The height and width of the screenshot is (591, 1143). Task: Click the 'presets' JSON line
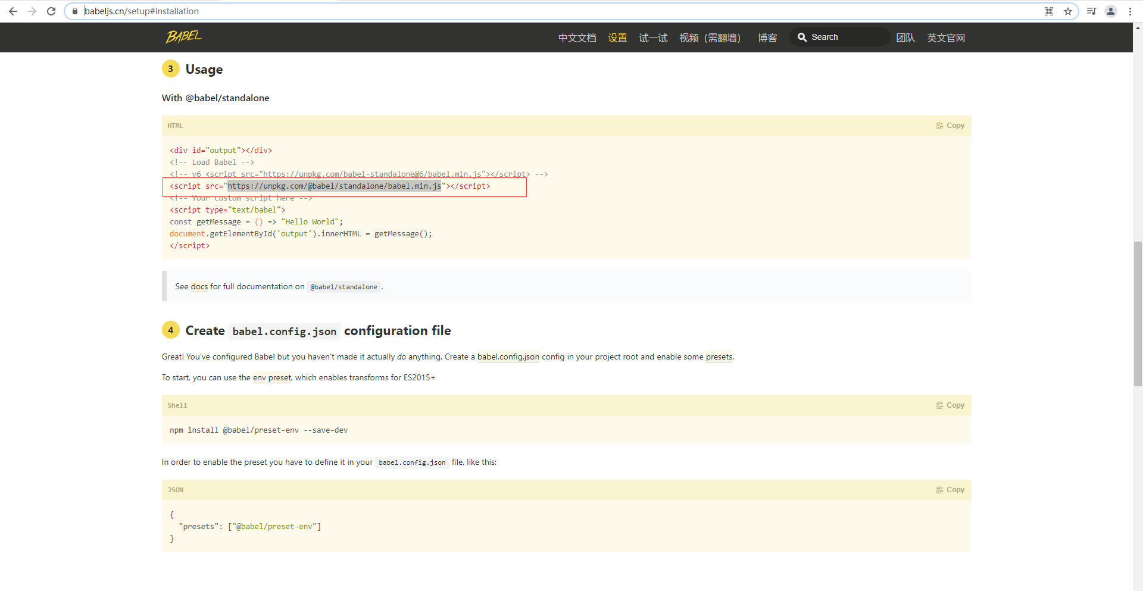(250, 526)
